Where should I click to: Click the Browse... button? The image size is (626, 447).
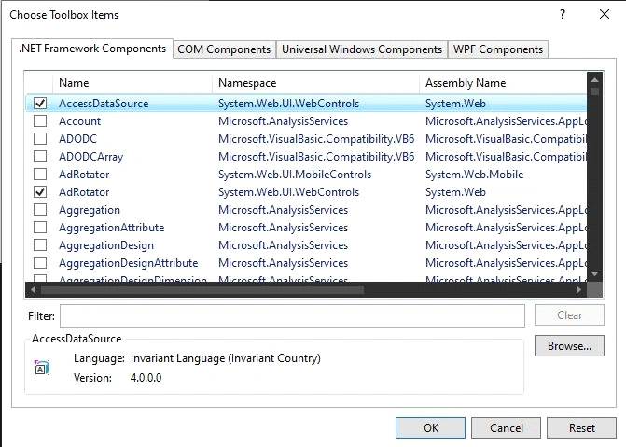[569, 346]
